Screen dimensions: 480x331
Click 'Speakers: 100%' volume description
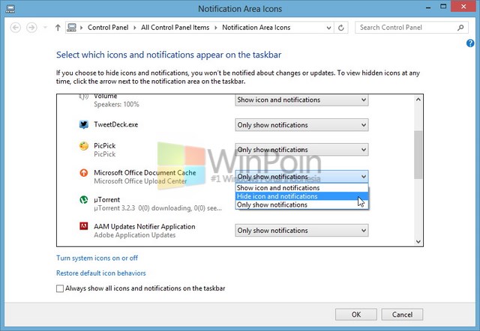pos(116,104)
